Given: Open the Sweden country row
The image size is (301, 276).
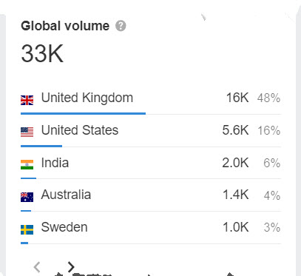Looking at the screenshot, I should pos(151,228).
